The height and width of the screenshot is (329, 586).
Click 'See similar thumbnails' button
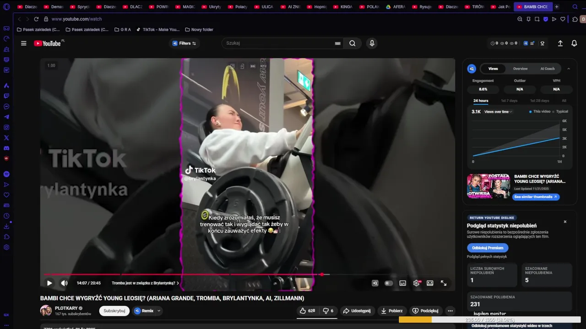pos(535,197)
